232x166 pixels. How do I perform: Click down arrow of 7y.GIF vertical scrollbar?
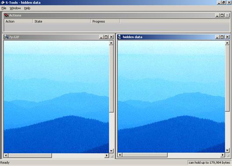[111, 151]
